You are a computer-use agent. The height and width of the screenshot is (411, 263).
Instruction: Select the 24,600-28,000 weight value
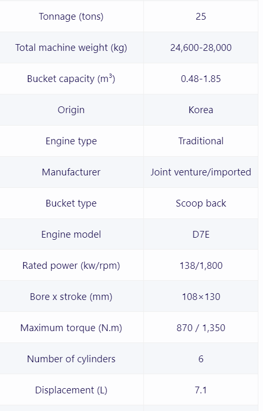[x=201, y=48]
